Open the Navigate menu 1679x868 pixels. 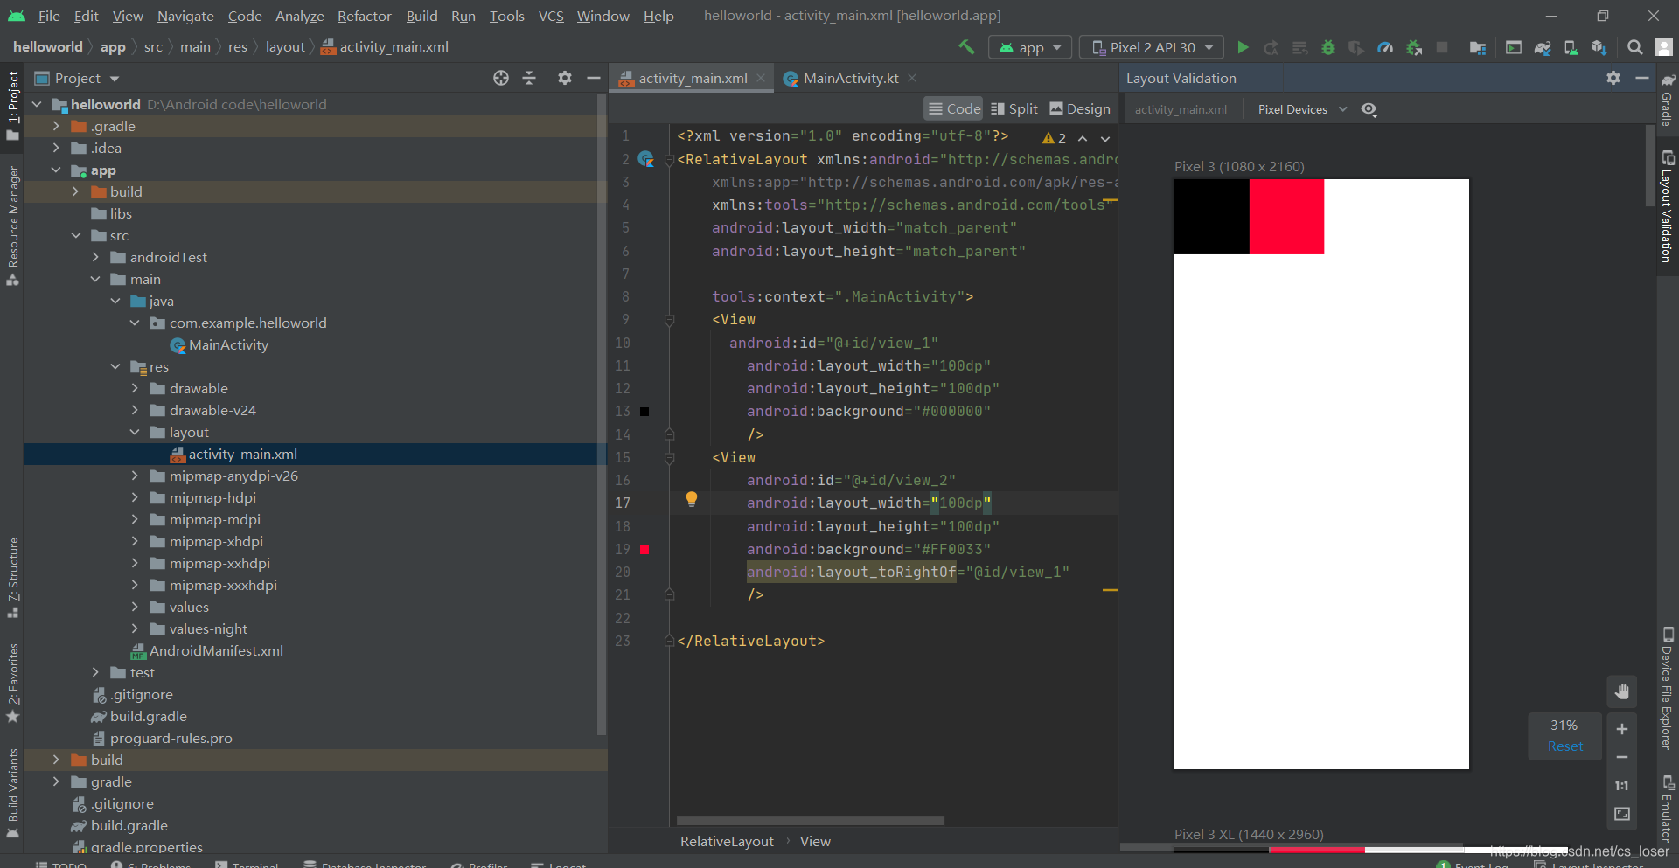tap(185, 16)
